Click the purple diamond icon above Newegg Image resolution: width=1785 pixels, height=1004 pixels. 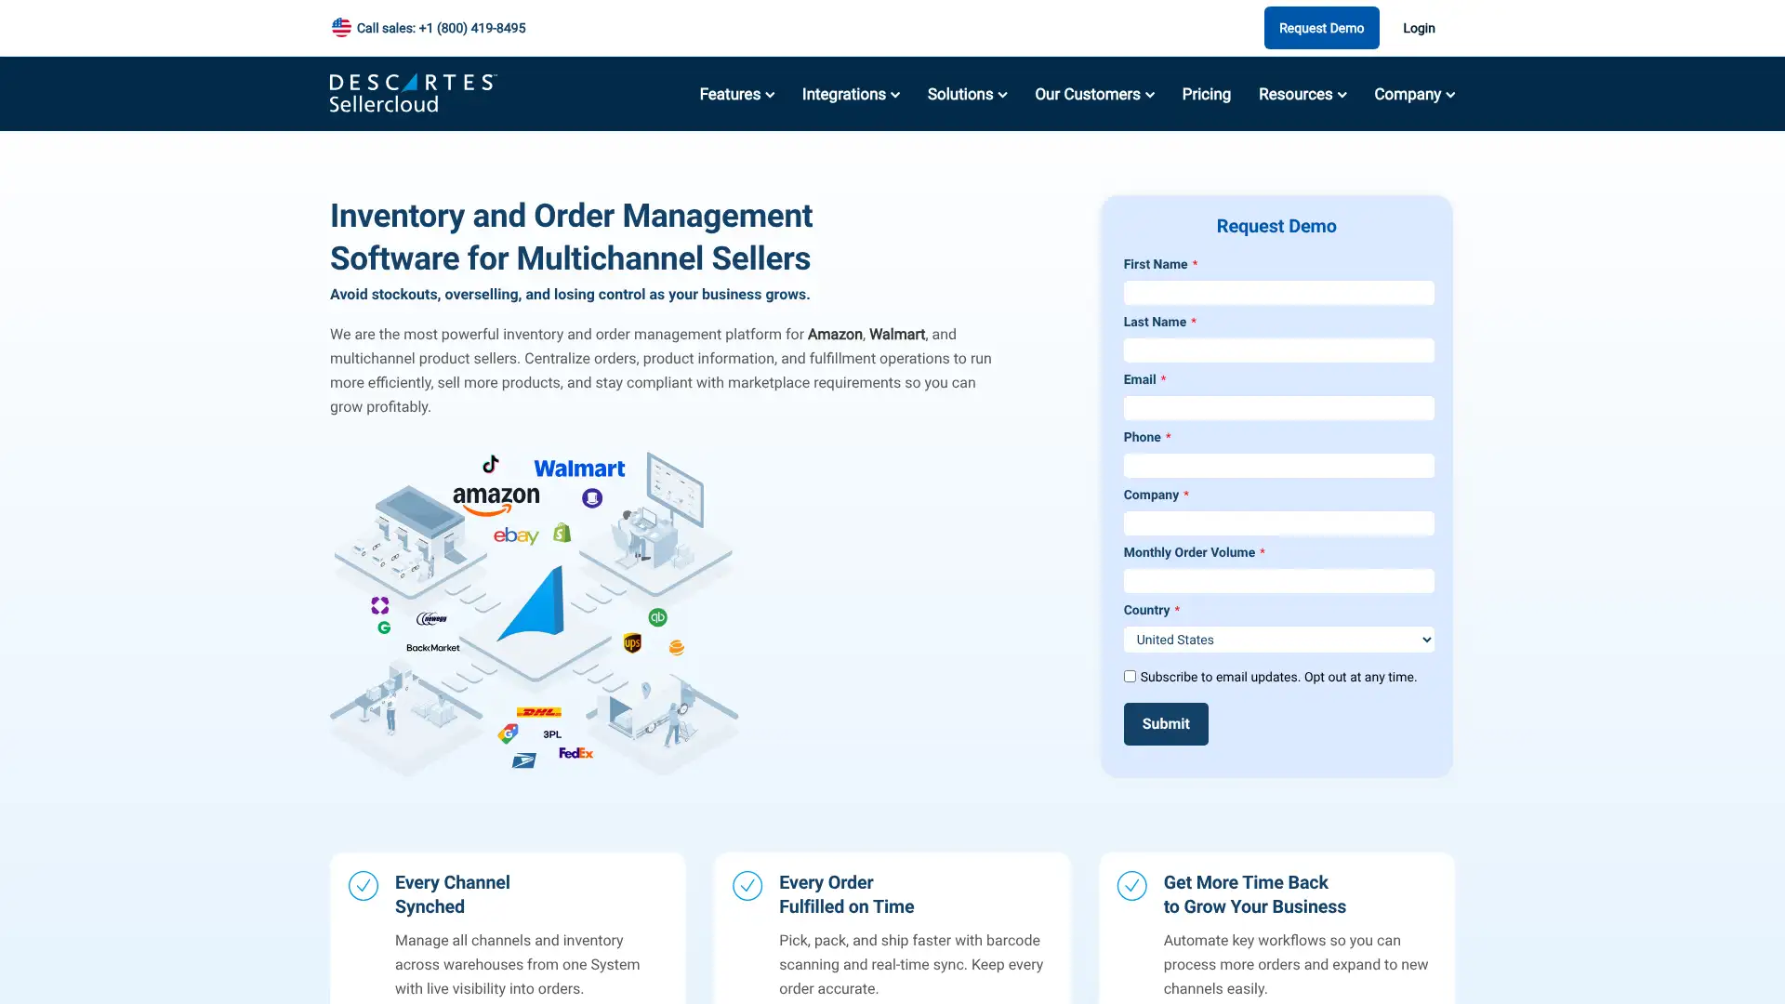tap(380, 605)
